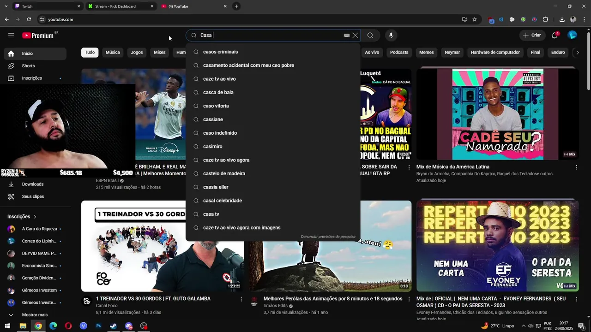Open the Cadê Seu Namorado mix thumbnail

[x=497, y=114]
